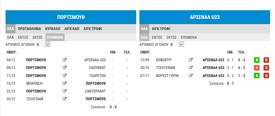Open external link icon for ΤΣΑΡΛΤΟΝ match

click(65, 76)
